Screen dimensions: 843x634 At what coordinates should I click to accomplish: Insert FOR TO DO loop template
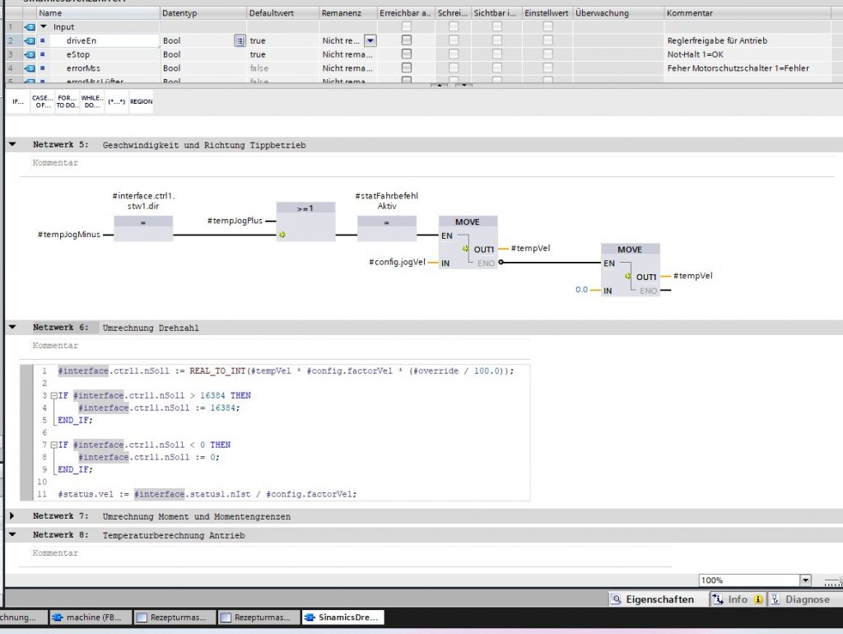tap(67, 101)
